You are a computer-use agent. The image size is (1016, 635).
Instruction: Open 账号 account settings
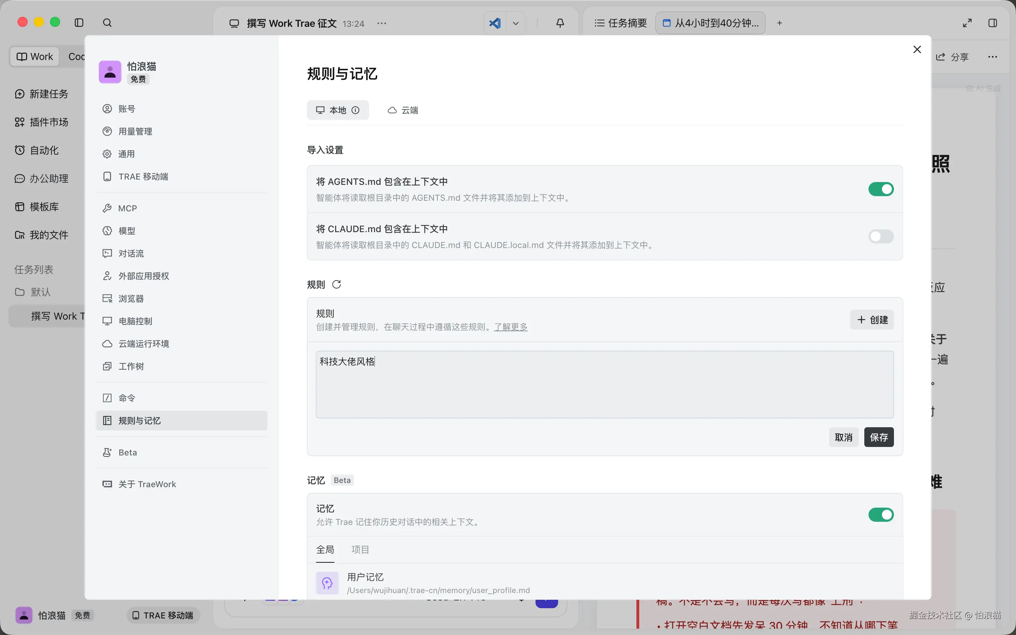tap(181, 109)
